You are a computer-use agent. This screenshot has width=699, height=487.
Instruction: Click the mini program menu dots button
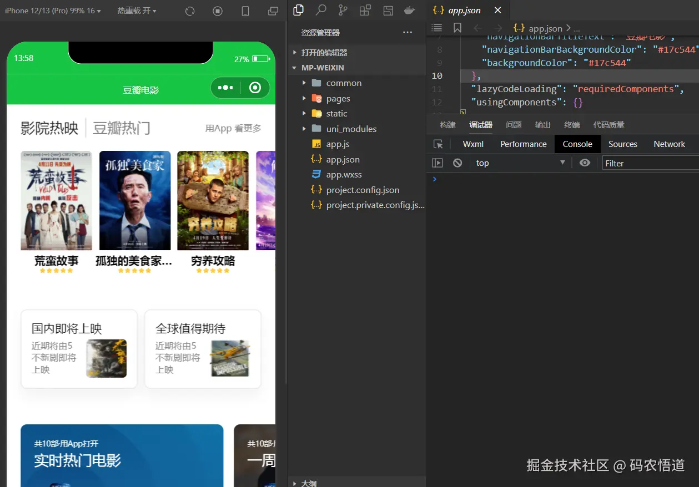point(225,88)
